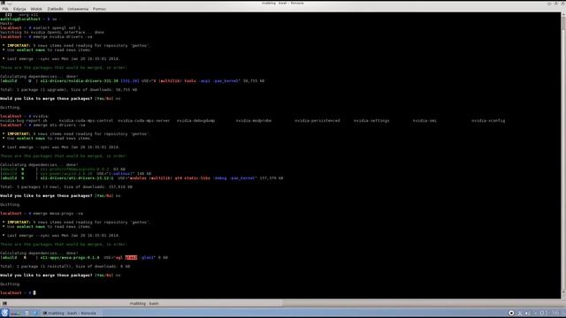Open the KDE application launcher
The height and width of the screenshot is (318, 566).
coord(4,313)
